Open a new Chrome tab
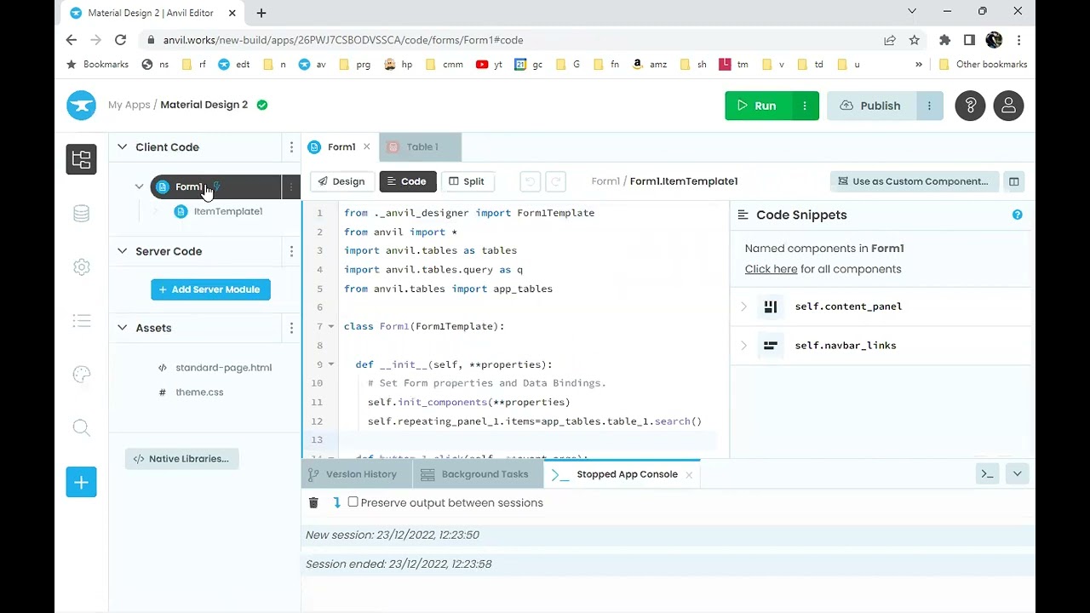Image resolution: width=1090 pixels, height=613 pixels. pos(261,13)
